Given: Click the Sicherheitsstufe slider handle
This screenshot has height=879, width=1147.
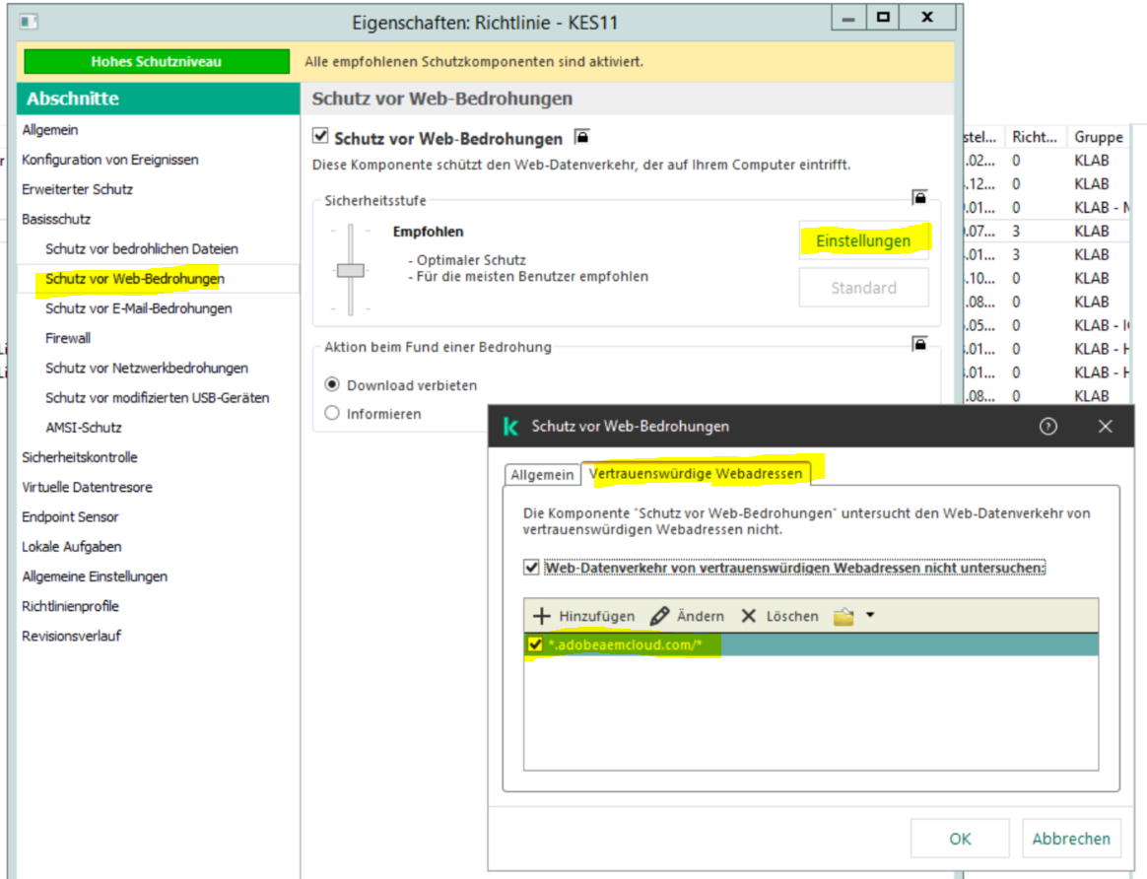Looking at the screenshot, I should click(351, 271).
